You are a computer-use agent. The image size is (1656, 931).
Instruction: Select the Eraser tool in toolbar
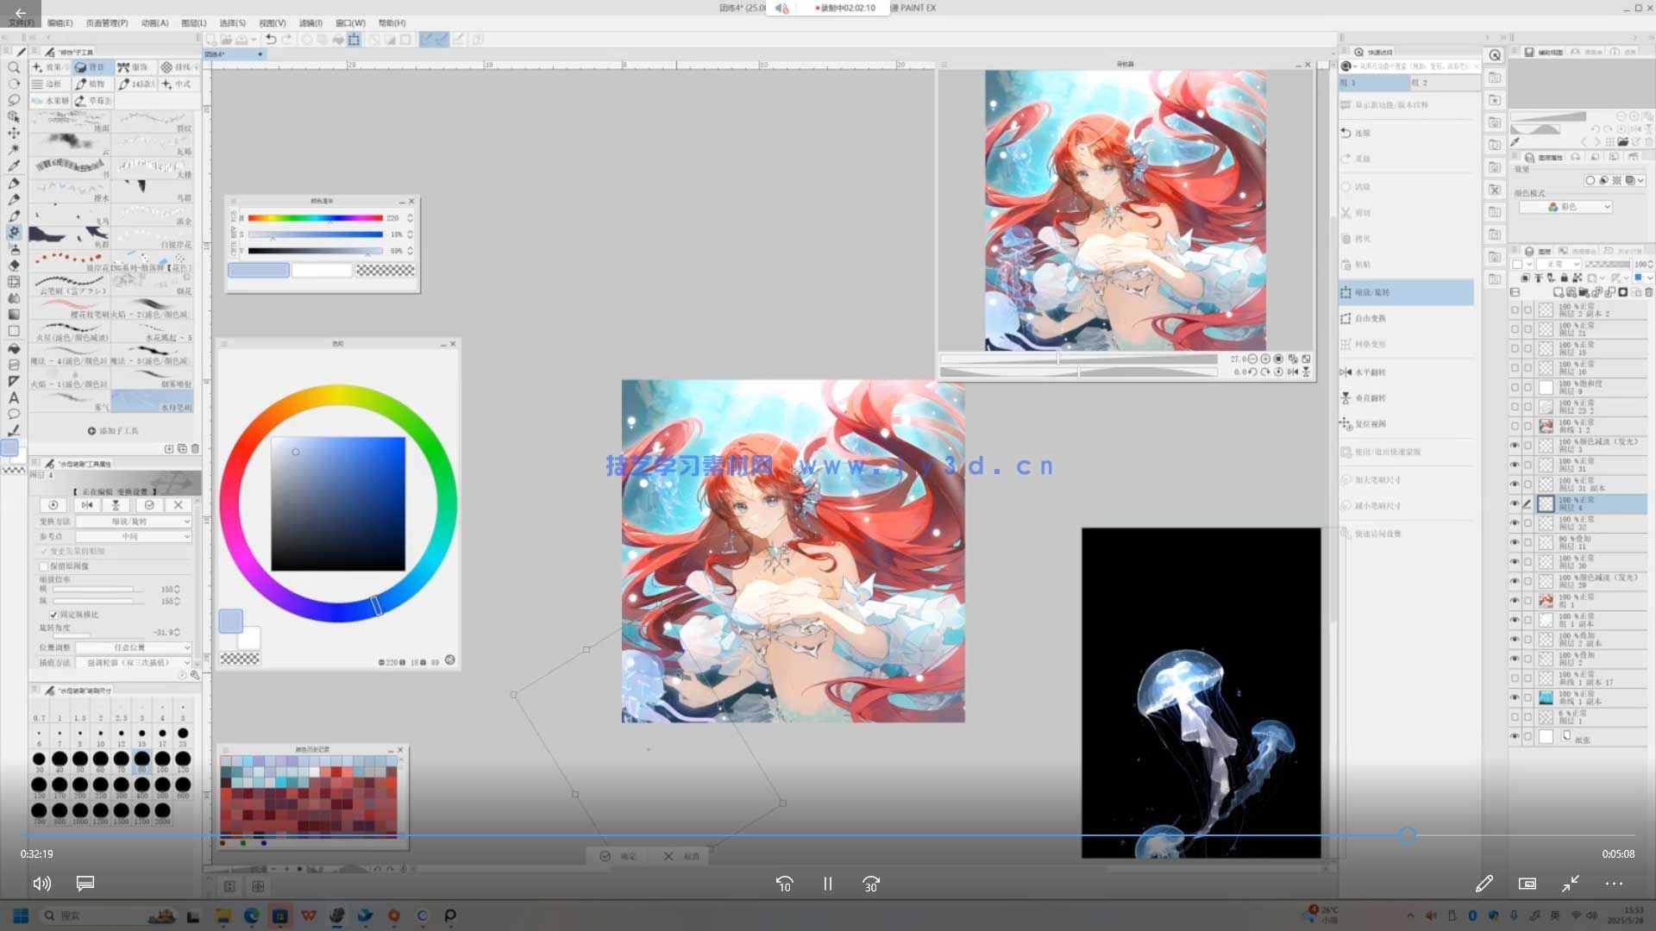pos(14,266)
